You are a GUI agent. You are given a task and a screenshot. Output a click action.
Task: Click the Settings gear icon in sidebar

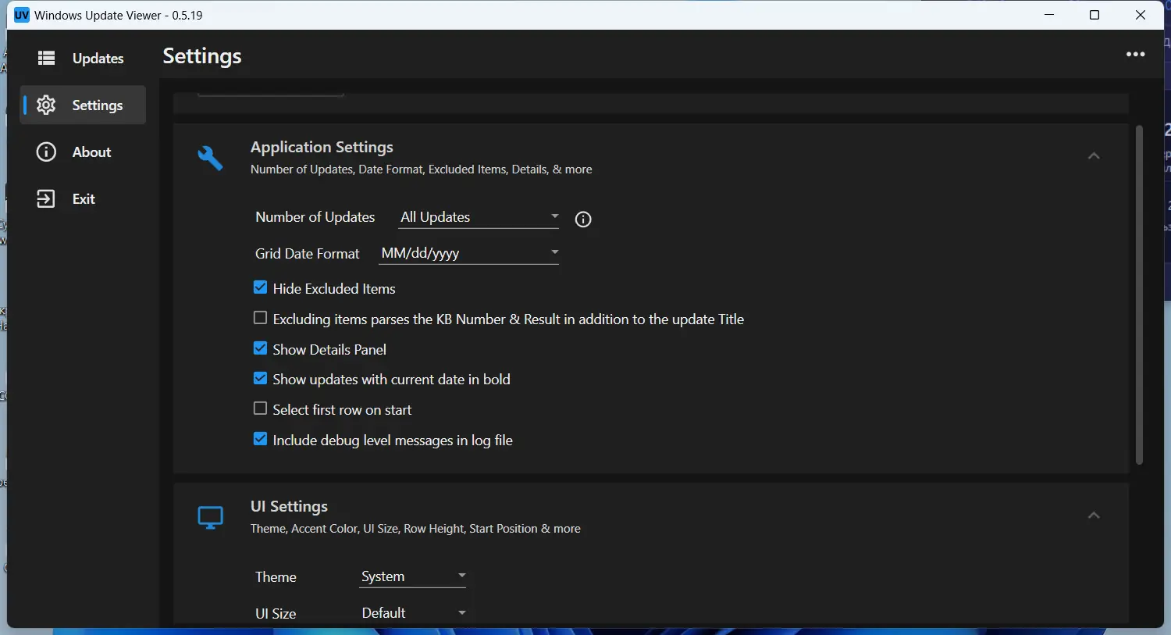click(46, 105)
